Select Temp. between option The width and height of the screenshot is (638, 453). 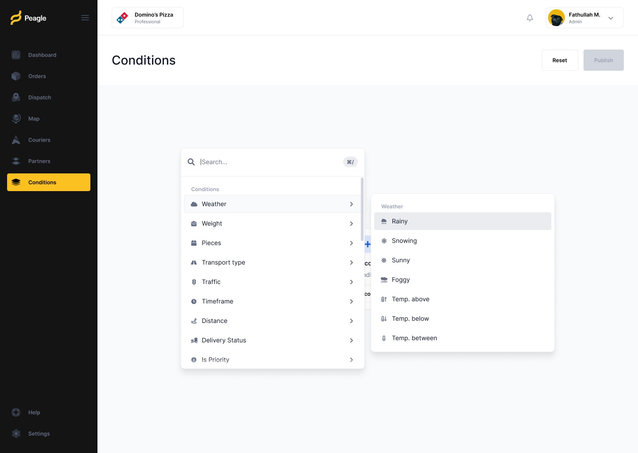463,338
